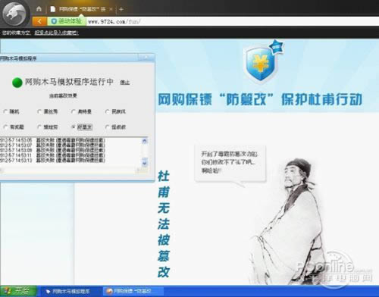This screenshot has width=379, height=297.
Task: Click 停止 to stop the trojan simulator
Action: coord(124,83)
